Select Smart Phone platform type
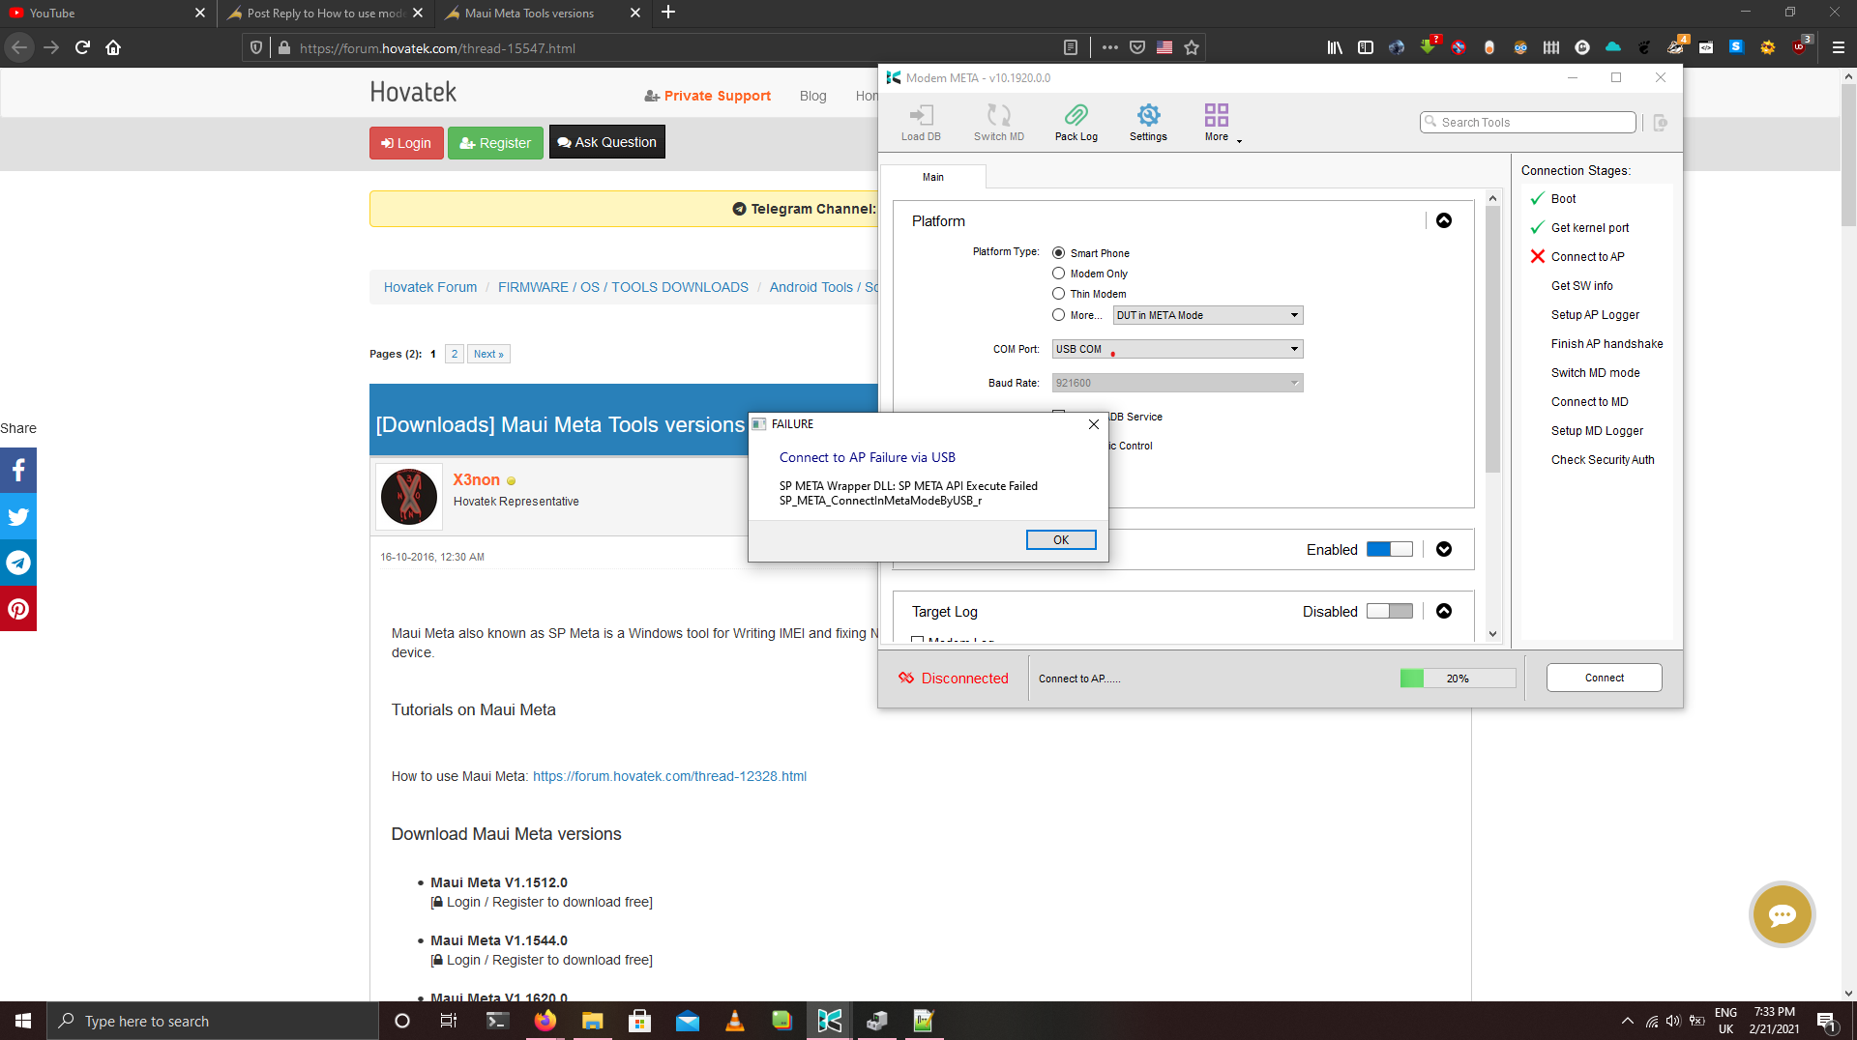This screenshot has width=1857, height=1040. tap(1058, 253)
